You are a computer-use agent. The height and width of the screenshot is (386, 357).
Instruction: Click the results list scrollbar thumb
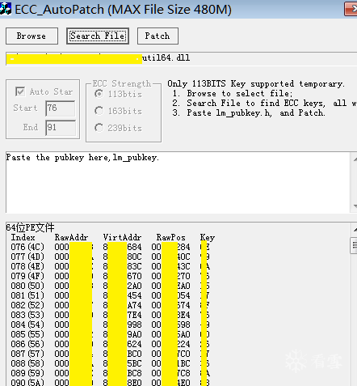[x=354, y=245]
